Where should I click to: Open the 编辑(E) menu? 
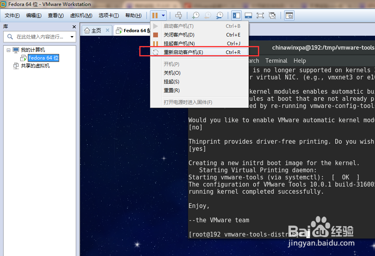[x=34, y=15]
